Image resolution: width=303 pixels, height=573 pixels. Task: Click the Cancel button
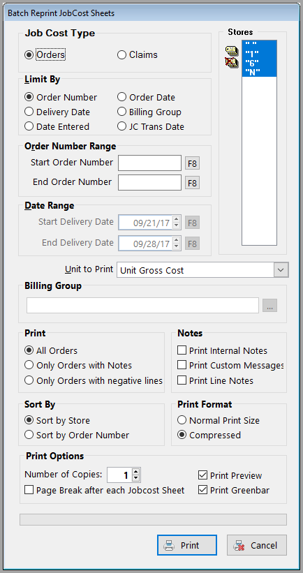click(x=257, y=545)
